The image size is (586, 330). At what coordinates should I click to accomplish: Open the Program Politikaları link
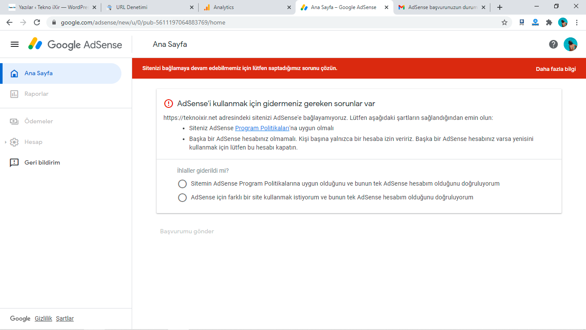pyautogui.click(x=262, y=128)
